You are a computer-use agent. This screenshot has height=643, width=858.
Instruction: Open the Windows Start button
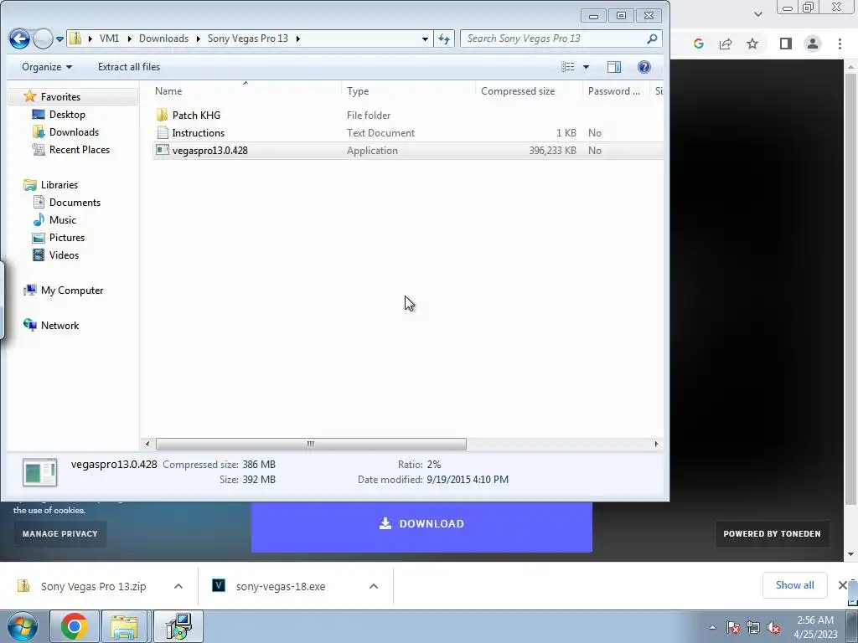point(23,626)
